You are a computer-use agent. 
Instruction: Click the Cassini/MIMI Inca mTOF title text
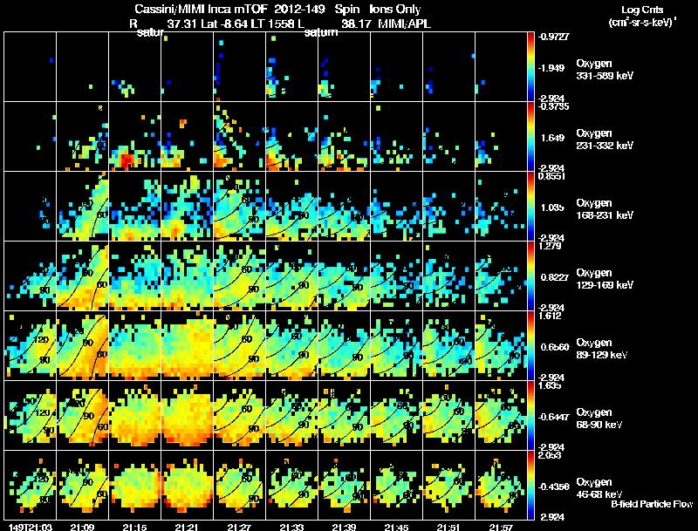coord(201,9)
